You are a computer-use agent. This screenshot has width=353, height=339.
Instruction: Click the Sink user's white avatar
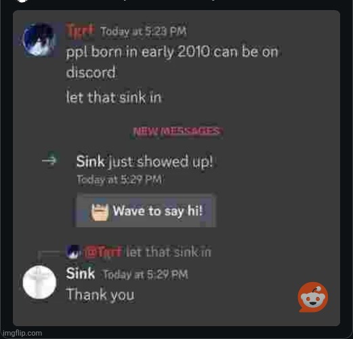click(x=39, y=282)
